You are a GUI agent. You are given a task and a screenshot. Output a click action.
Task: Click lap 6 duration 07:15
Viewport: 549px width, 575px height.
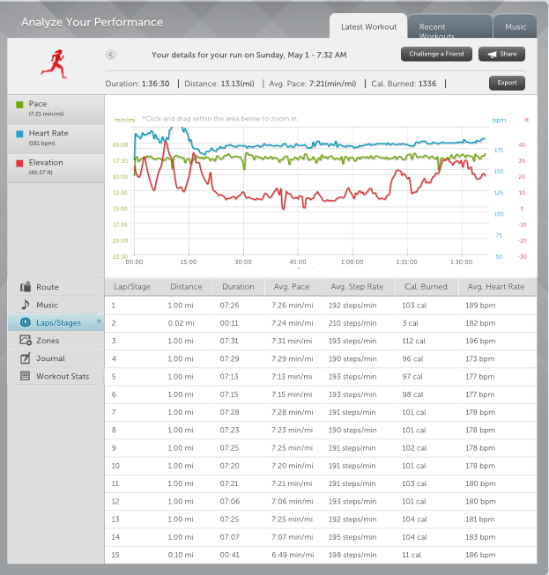(229, 394)
